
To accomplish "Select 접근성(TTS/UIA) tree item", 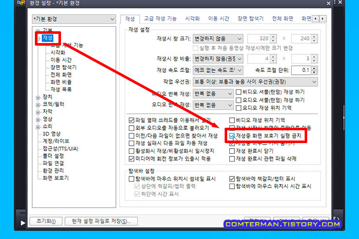I will [61, 149].
